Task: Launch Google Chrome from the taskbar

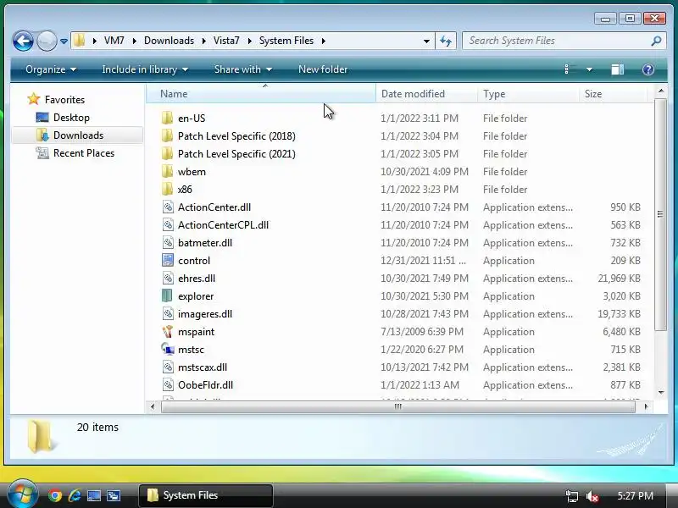Action: point(54,495)
